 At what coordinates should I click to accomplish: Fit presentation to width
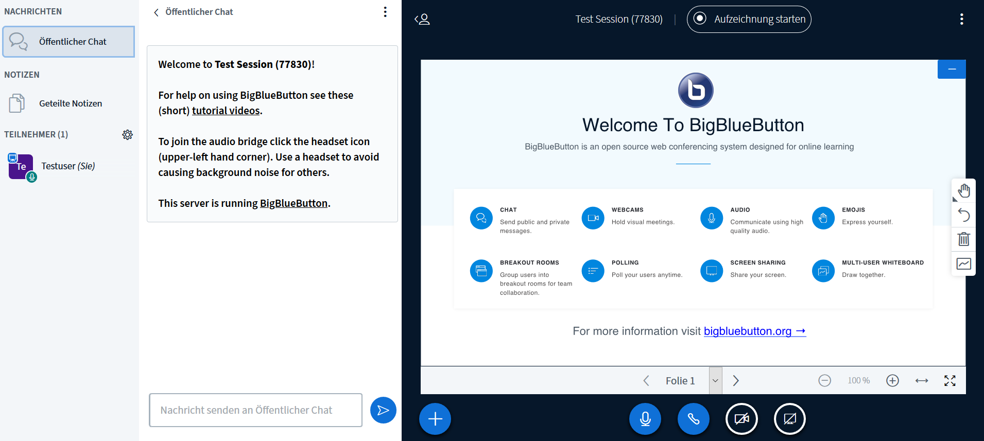tap(922, 381)
